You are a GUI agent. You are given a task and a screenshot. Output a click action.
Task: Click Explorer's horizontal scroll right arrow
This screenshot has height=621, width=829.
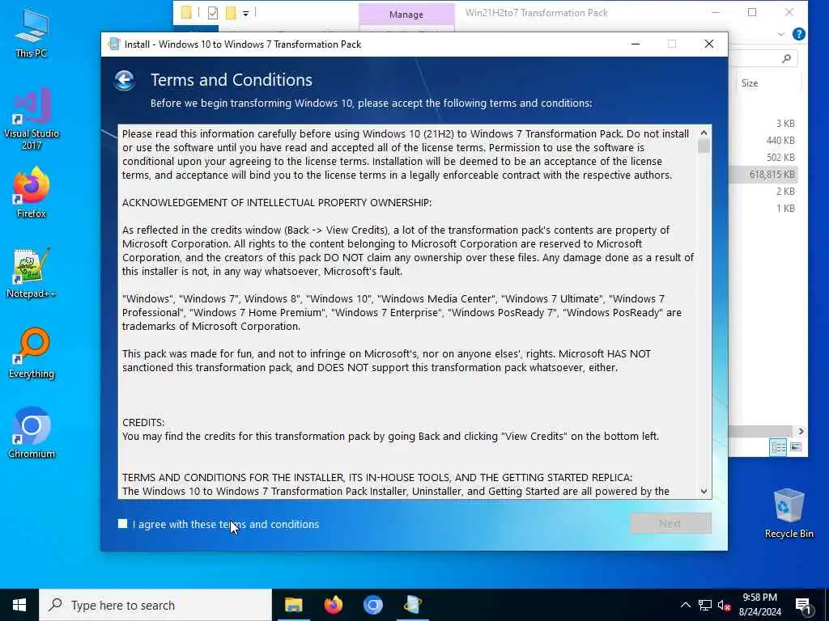tap(801, 432)
